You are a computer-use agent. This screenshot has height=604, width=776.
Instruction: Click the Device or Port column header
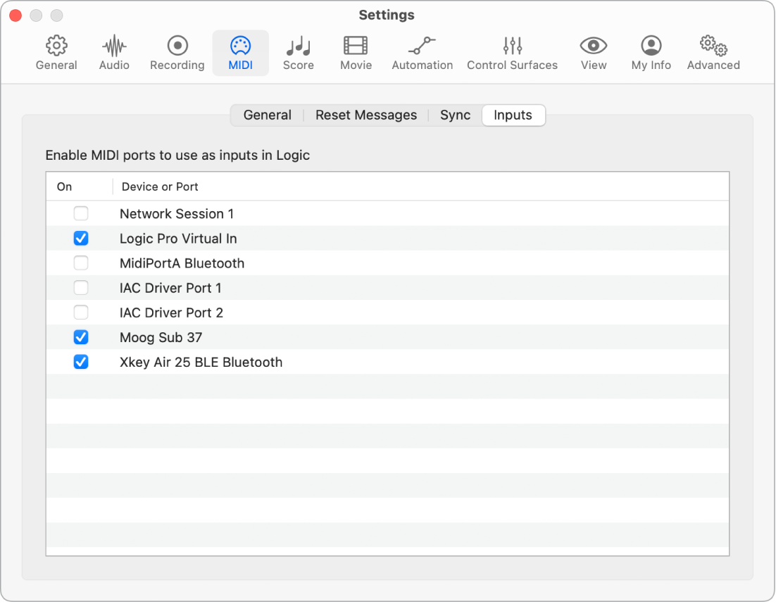pyautogui.click(x=160, y=187)
